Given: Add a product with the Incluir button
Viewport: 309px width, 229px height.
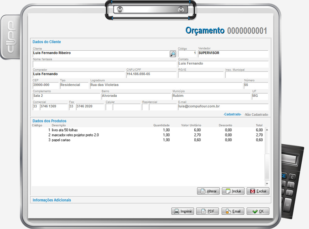Looking at the screenshot, I should [233, 191].
